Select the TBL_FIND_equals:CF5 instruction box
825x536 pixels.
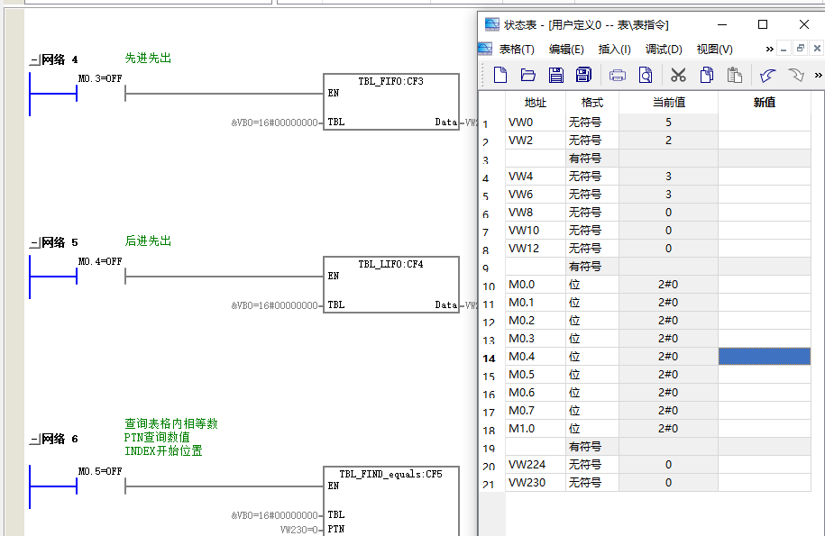click(391, 501)
